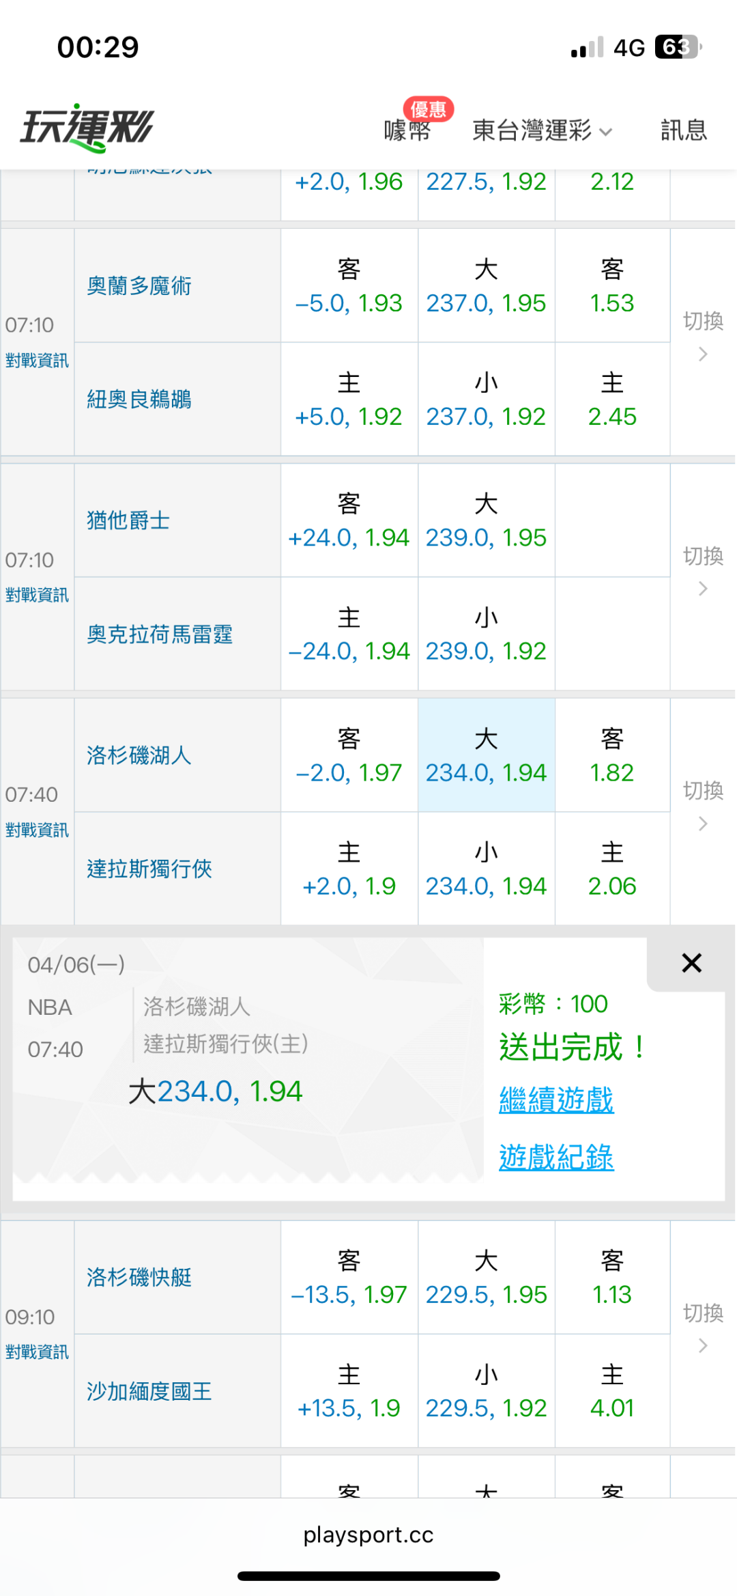Tap the playsport.cc address bar

[369, 1535]
